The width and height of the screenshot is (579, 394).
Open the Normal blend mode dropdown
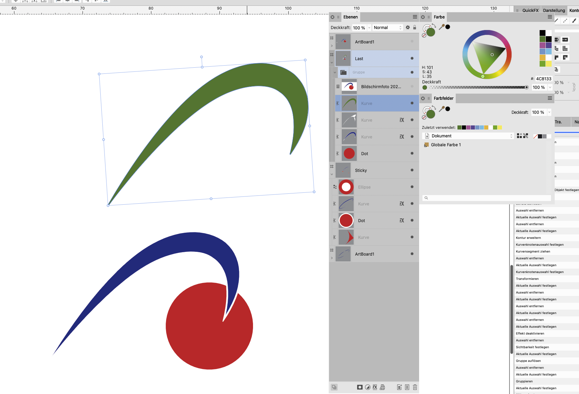387,28
